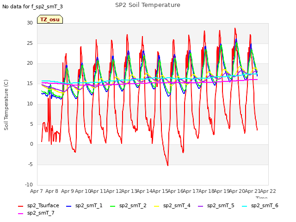Click the Apr 22 x-axis tick label
Viewport: 296px width, 222px height.
click(268, 191)
